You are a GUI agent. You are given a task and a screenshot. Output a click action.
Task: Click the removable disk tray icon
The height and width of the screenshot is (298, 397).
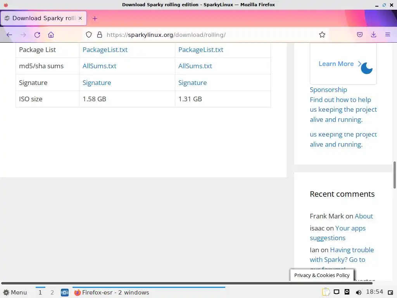pyautogui.click(x=347, y=292)
